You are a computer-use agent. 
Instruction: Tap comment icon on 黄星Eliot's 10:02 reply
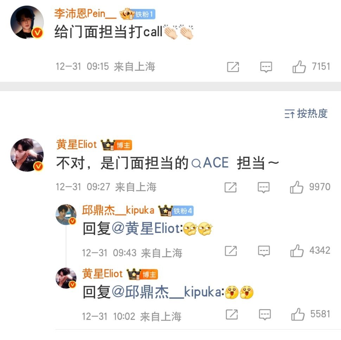tap(265, 315)
